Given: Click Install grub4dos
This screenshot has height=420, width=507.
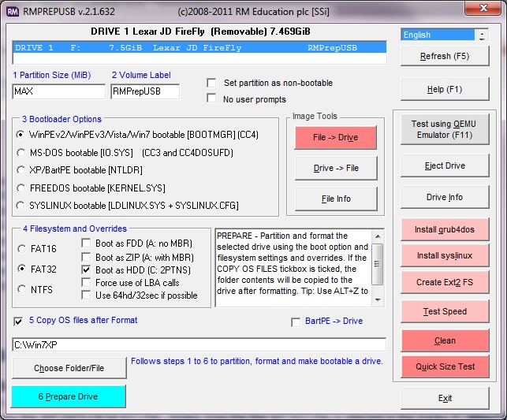Looking at the screenshot, I should point(445,229).
